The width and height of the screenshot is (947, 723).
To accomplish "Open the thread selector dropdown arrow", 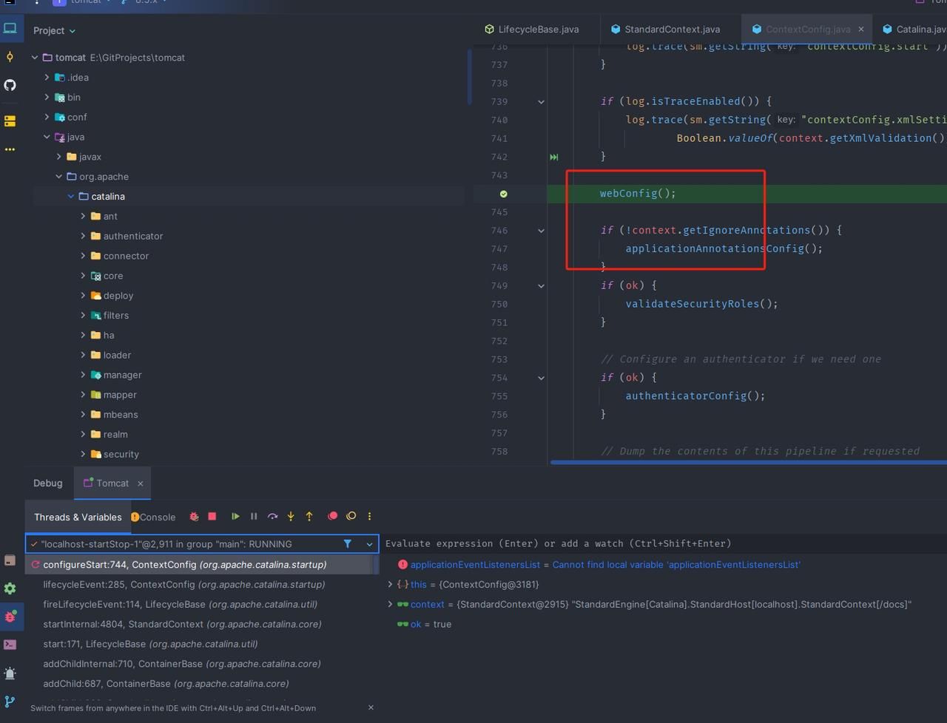I will [x=369, y=544].
